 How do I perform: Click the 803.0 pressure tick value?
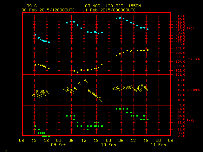click(x=180, y=66)
